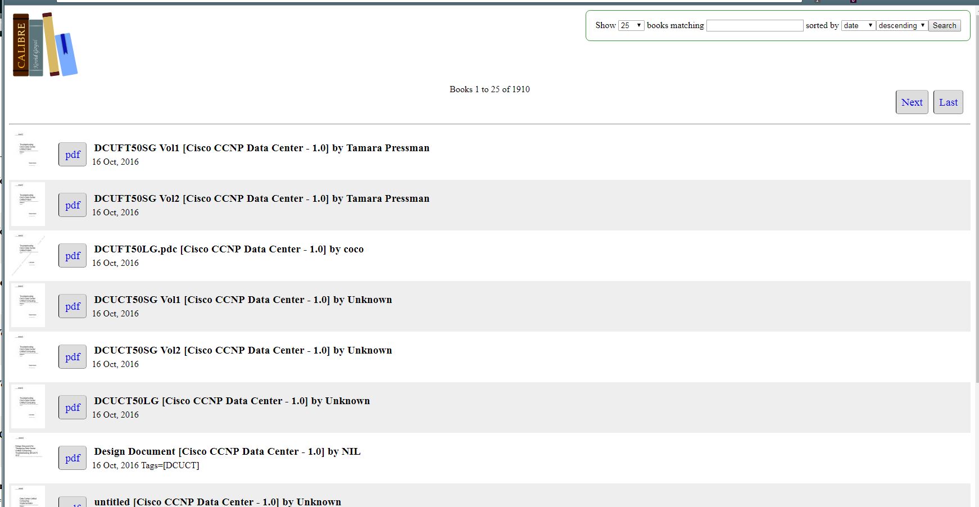Click cover thumbnail of DCUCT50LG
Image resolution: width=979 pixels, height=507 pixels.
click(28, 406)
